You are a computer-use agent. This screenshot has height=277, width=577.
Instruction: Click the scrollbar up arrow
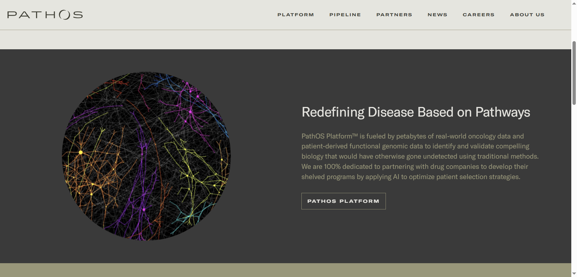click(x=574, y=3)
